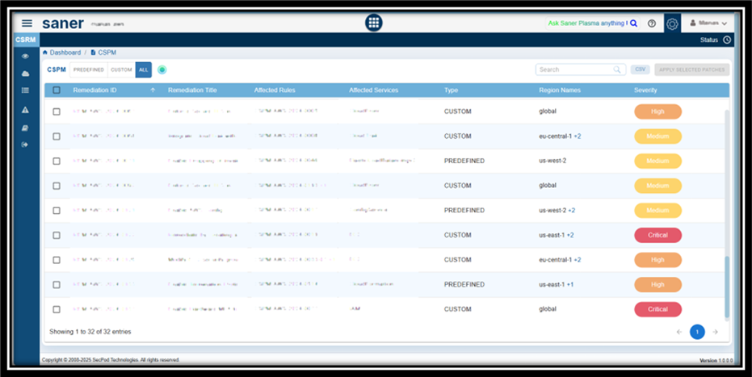Image resolution: width=752 pixels, height=377 pixels.
Task: Select the book icon in the sidebar
Action: click(x=25, y=128)
